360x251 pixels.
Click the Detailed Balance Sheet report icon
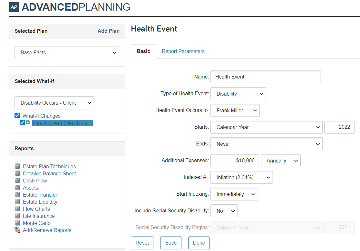tap(17, 173)
